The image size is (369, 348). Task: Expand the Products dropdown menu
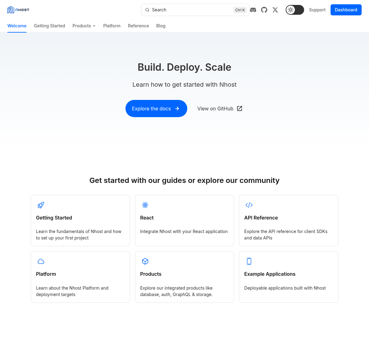click(x=84, y=26)
